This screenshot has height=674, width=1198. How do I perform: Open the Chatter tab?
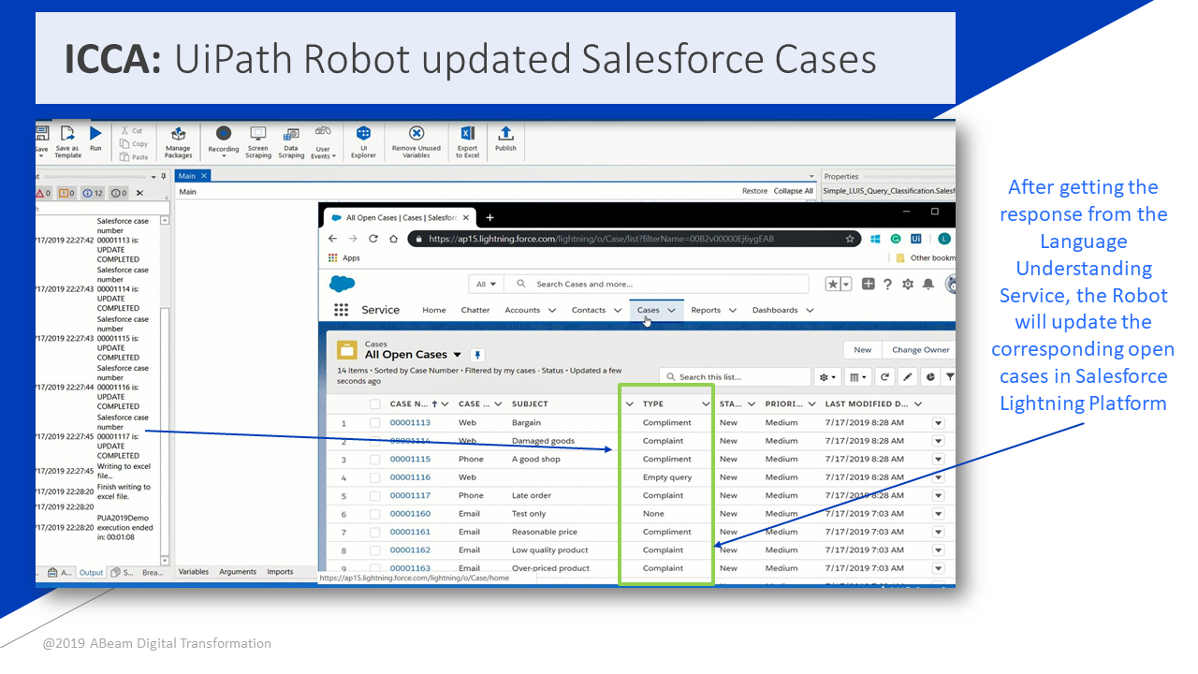point(475,310)
